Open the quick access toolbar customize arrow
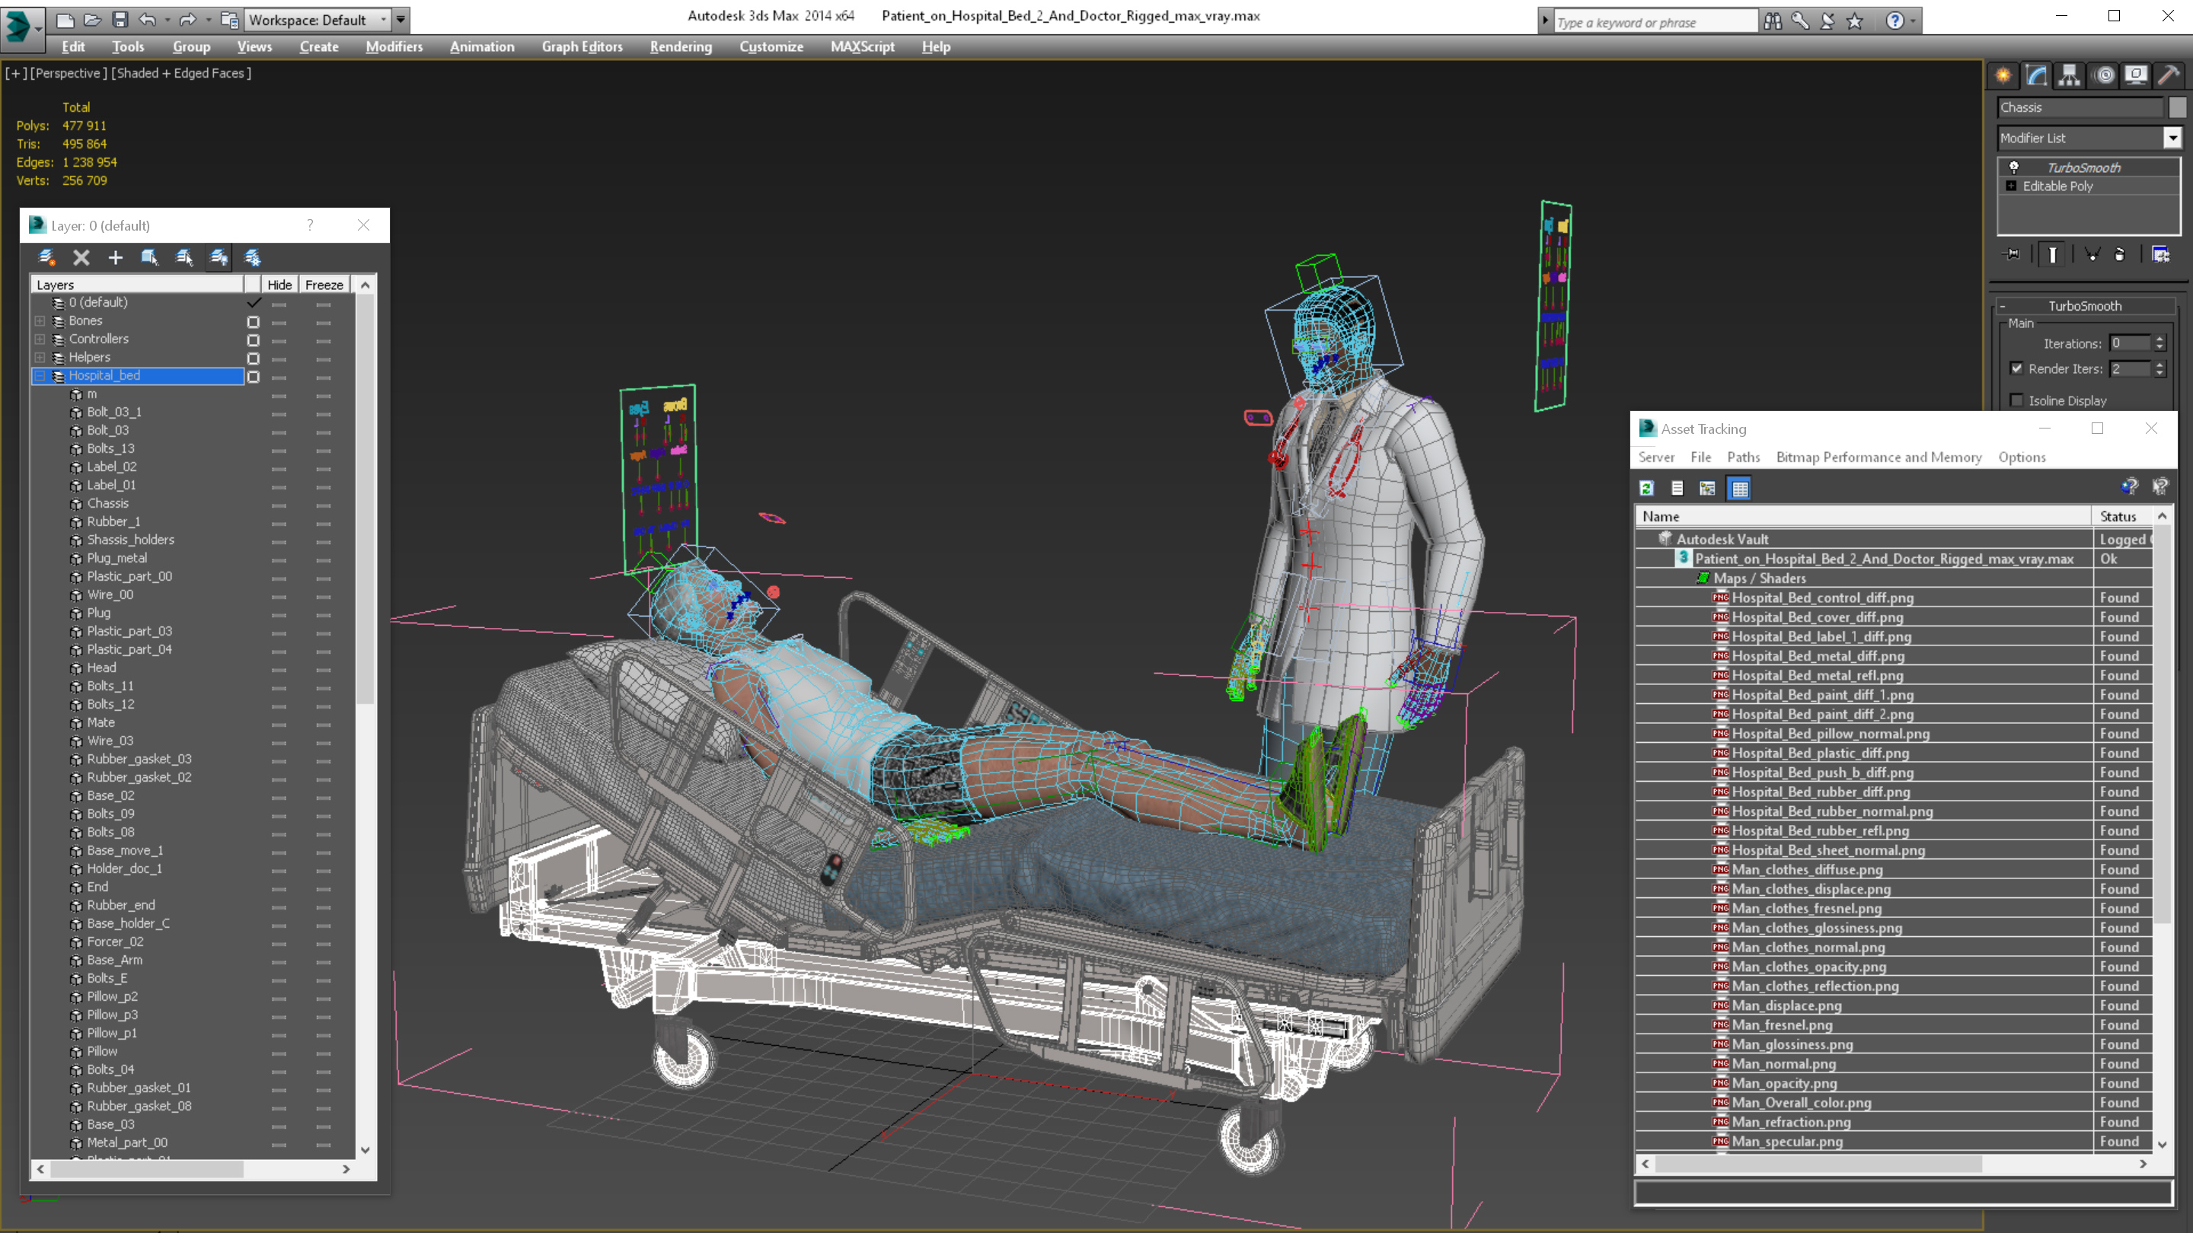2193x1233 pixels. 400,20
